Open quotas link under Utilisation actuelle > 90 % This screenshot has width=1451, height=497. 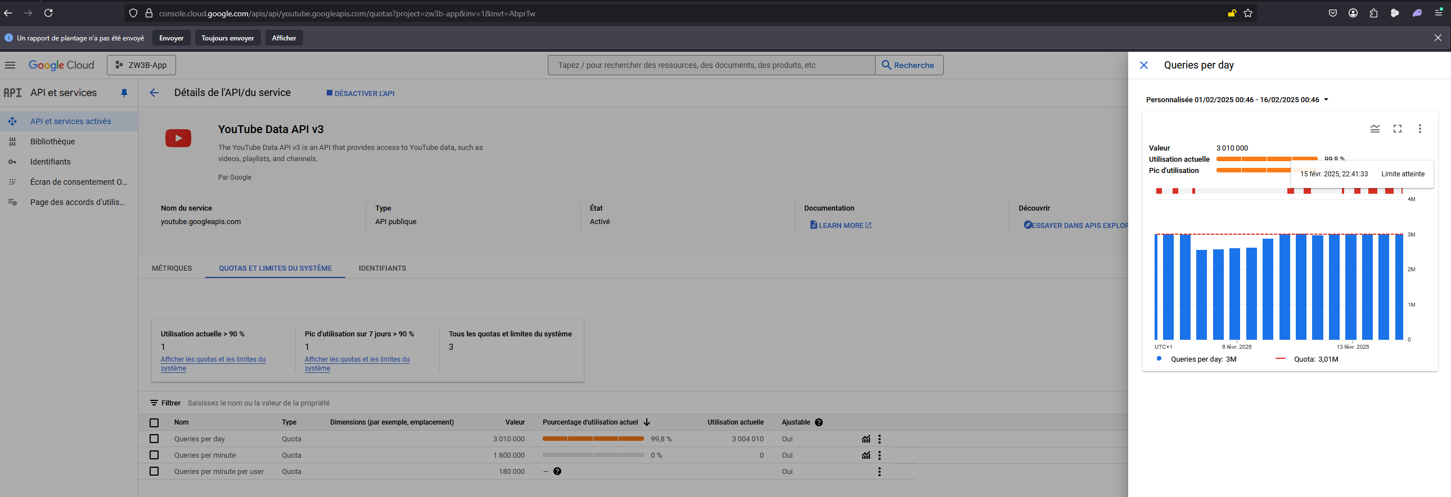(213, 364)
